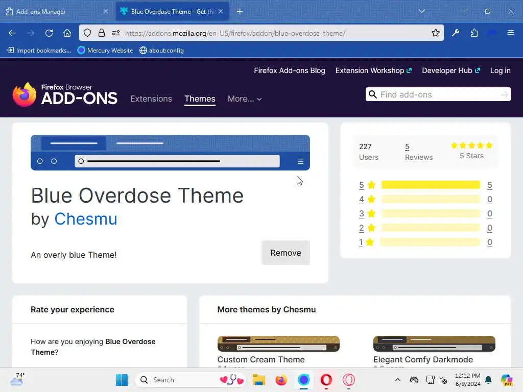Go to the Themes section
The width and height of the screenshot is (523, 392).
tap(200, 99)
